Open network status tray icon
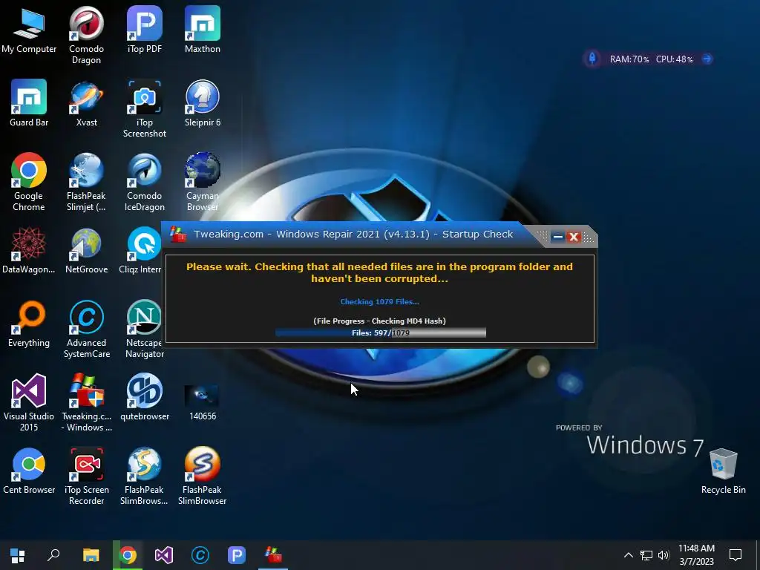 (646, 555)
